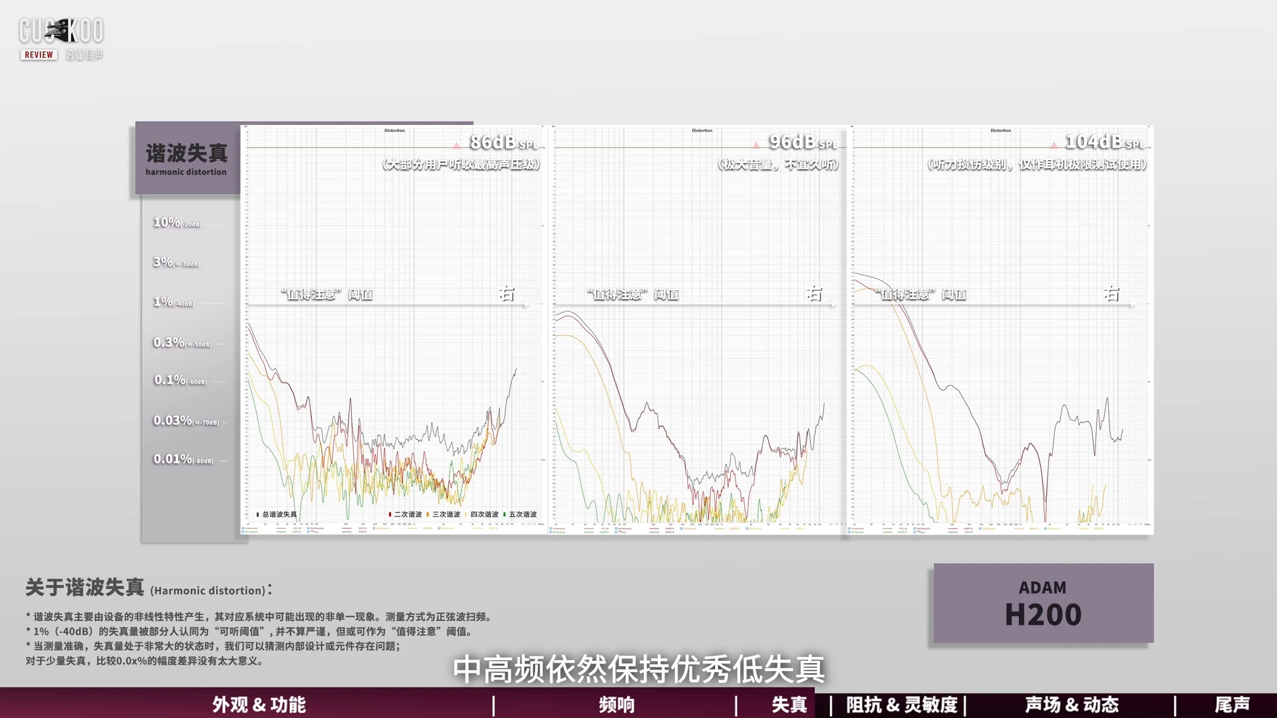Go to the 声场 & 动态 chapter
Image resolution: width=1277 pixels, height=718 pixels.
1071,705
